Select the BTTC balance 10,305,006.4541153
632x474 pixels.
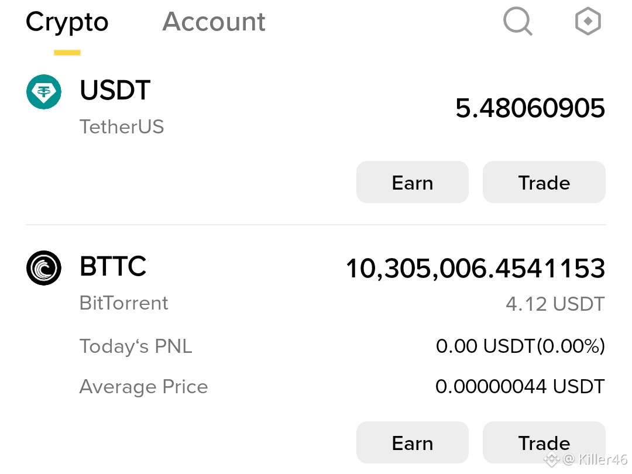tap(476, 269)
